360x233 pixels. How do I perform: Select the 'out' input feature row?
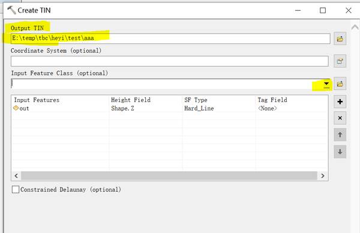click(170, 108)
